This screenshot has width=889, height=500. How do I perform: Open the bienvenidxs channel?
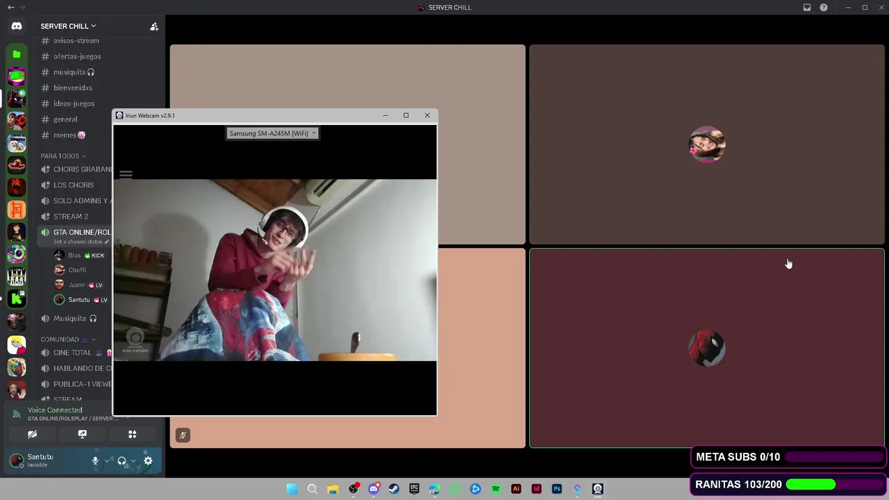pyautogui.click(x=73, y=88)
